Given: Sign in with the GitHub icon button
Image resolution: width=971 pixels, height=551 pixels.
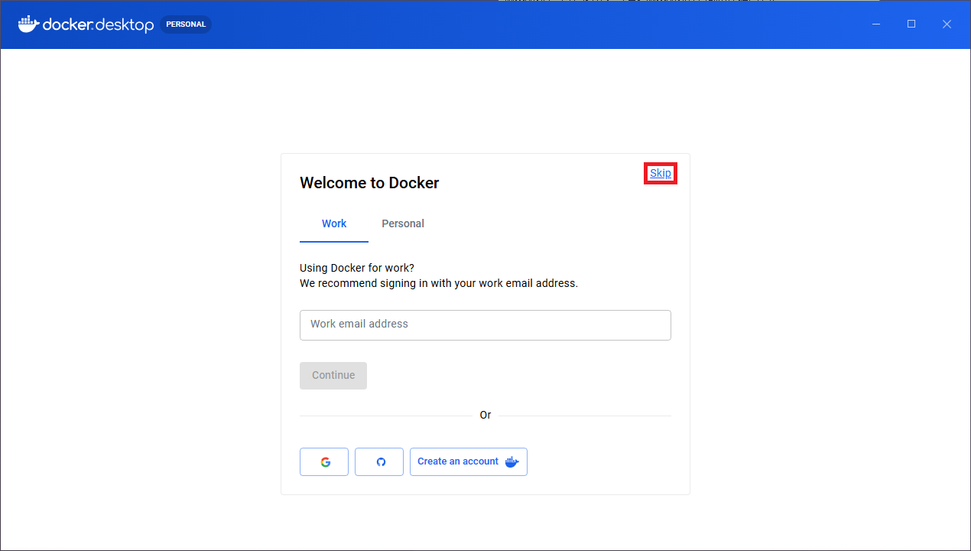Looking at the screenshot, I should (x=379, y=462).
